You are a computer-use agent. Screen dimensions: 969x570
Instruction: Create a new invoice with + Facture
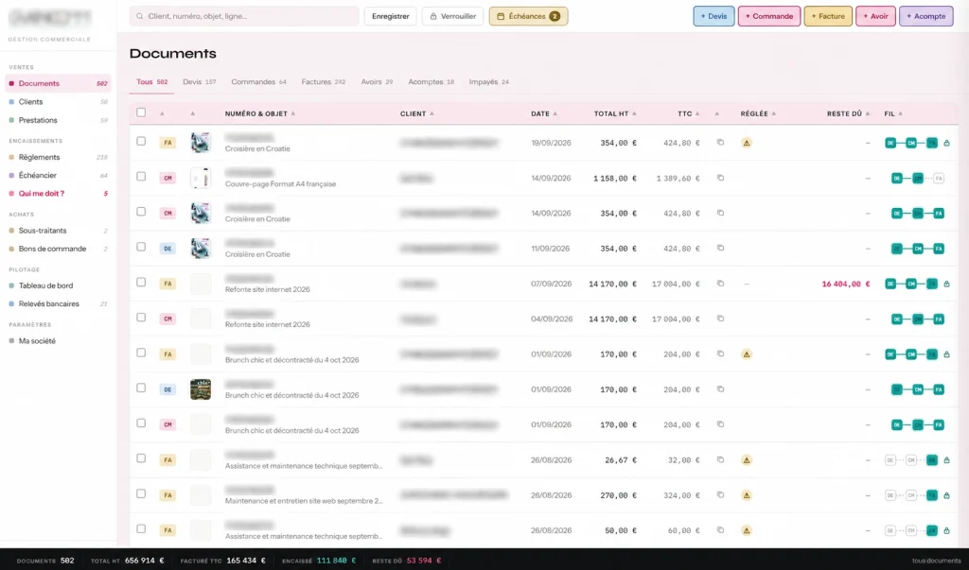[828, 16]
